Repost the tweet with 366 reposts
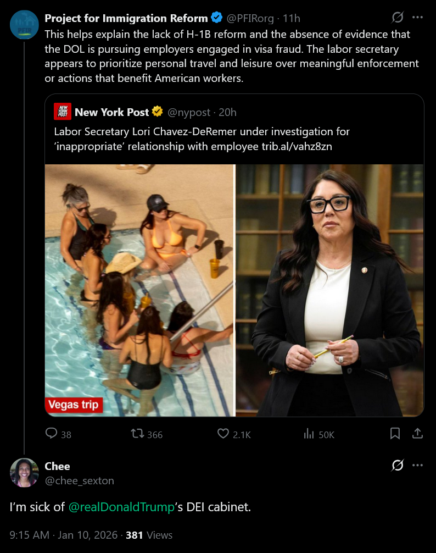 coord(137,434)
